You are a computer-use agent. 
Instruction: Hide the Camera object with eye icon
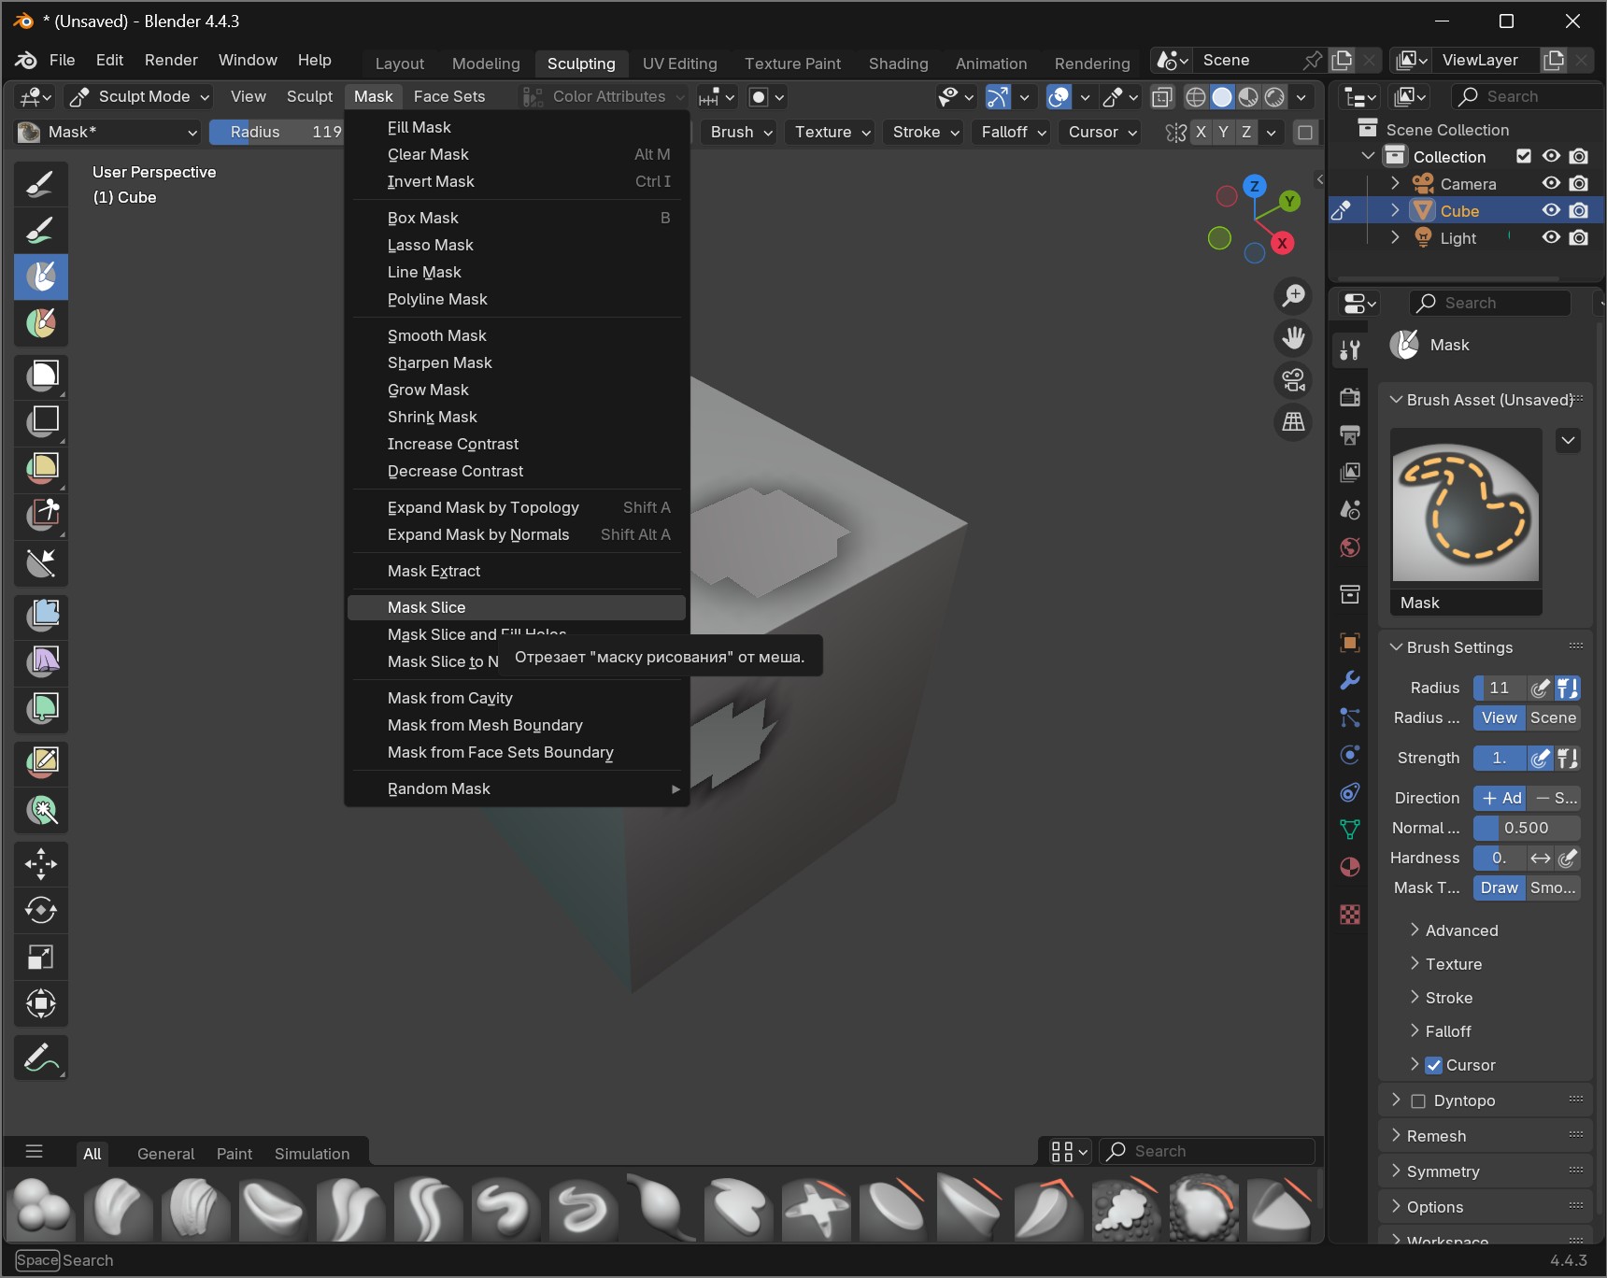[x=1551, y=184]
